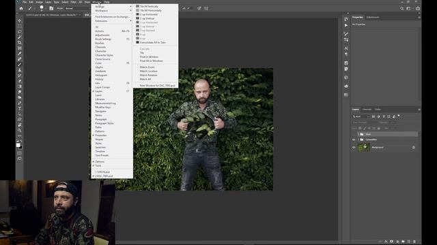Toggle the type layer filter icon

(384, 116)
